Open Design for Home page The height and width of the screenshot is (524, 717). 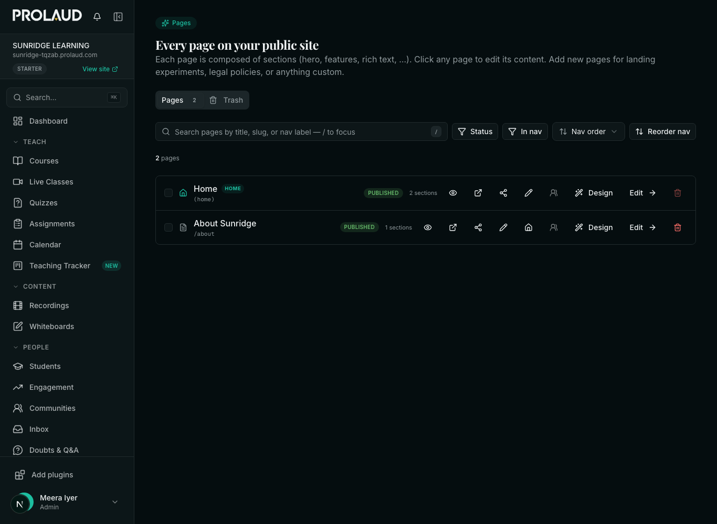coord(594,193)
